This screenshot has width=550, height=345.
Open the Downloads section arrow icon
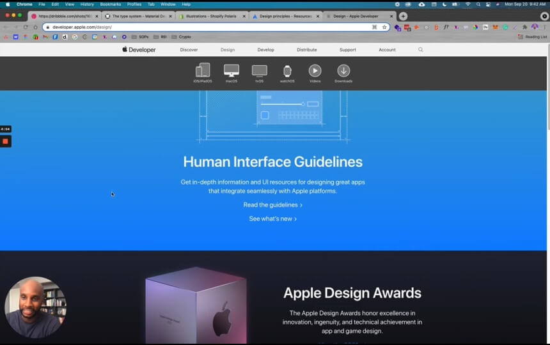[x=343, y=71]
